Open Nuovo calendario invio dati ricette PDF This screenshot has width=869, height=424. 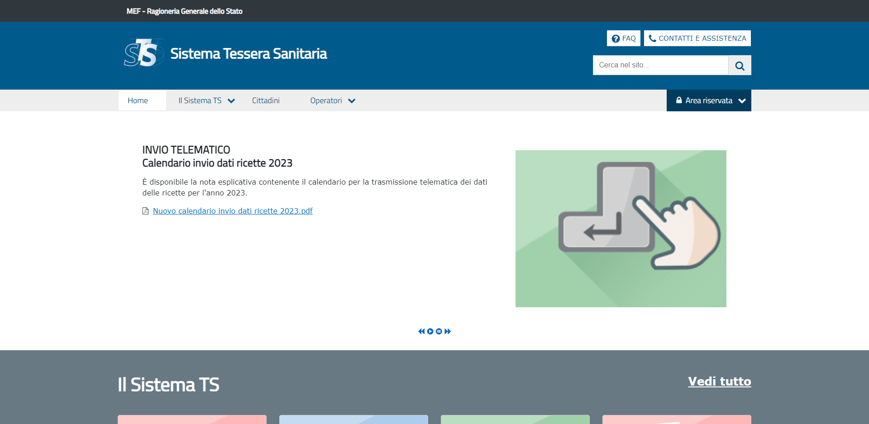pos(233,211)
